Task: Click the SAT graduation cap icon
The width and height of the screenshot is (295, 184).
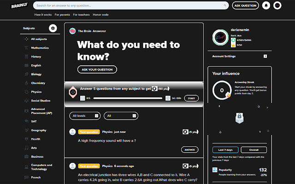Action: point(27,121)
